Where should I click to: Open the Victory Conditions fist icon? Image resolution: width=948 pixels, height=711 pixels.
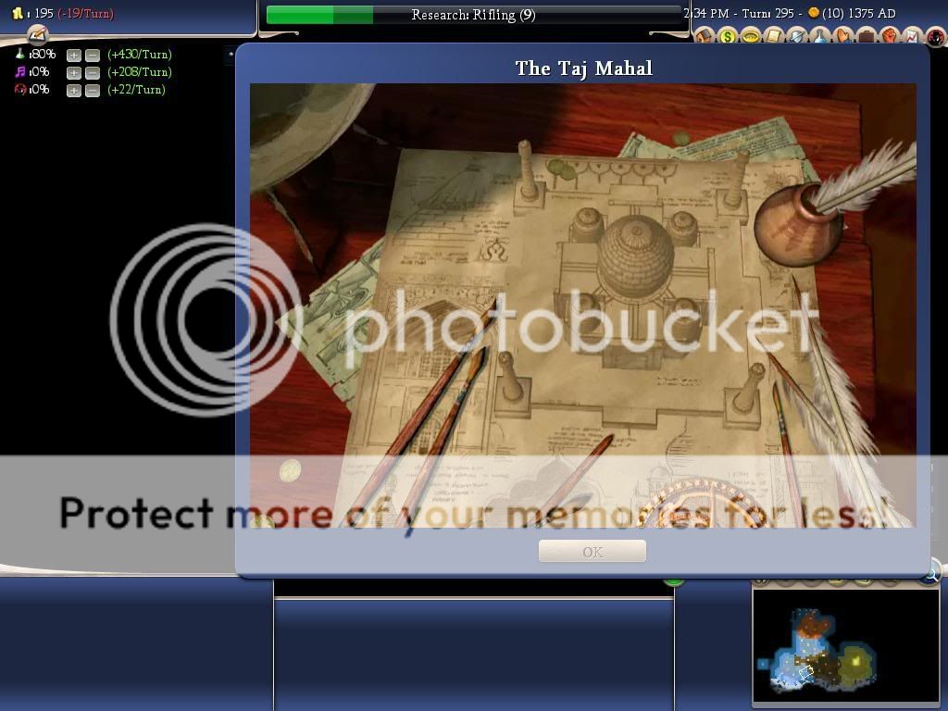click(890, 35)
